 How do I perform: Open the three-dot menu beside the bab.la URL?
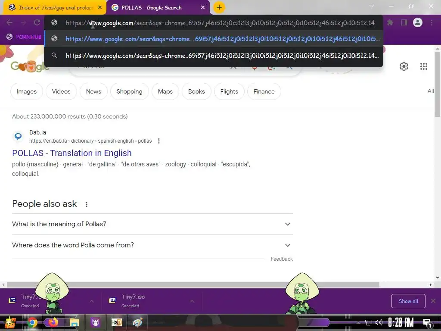click(x=159, y=141)
